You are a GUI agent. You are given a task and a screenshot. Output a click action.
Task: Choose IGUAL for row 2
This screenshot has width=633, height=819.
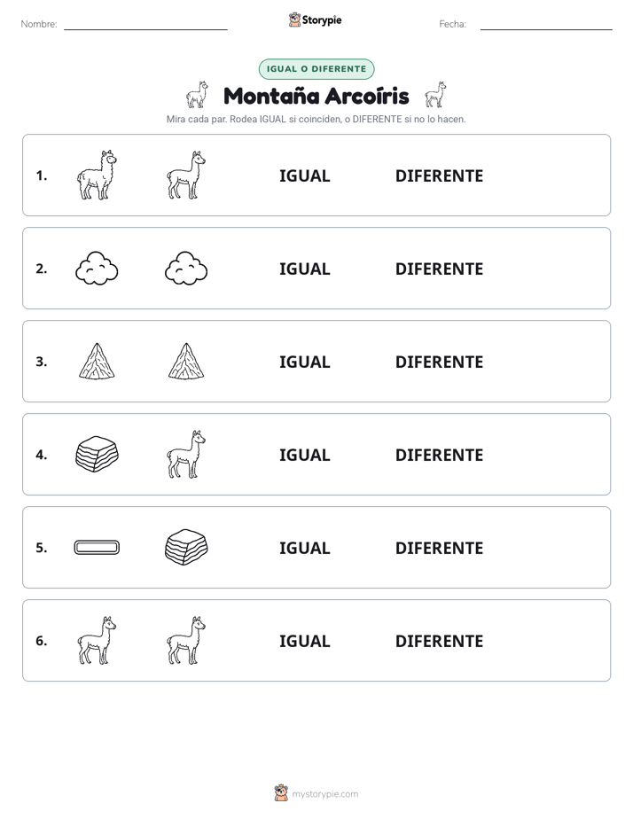[x=304, y=269]
